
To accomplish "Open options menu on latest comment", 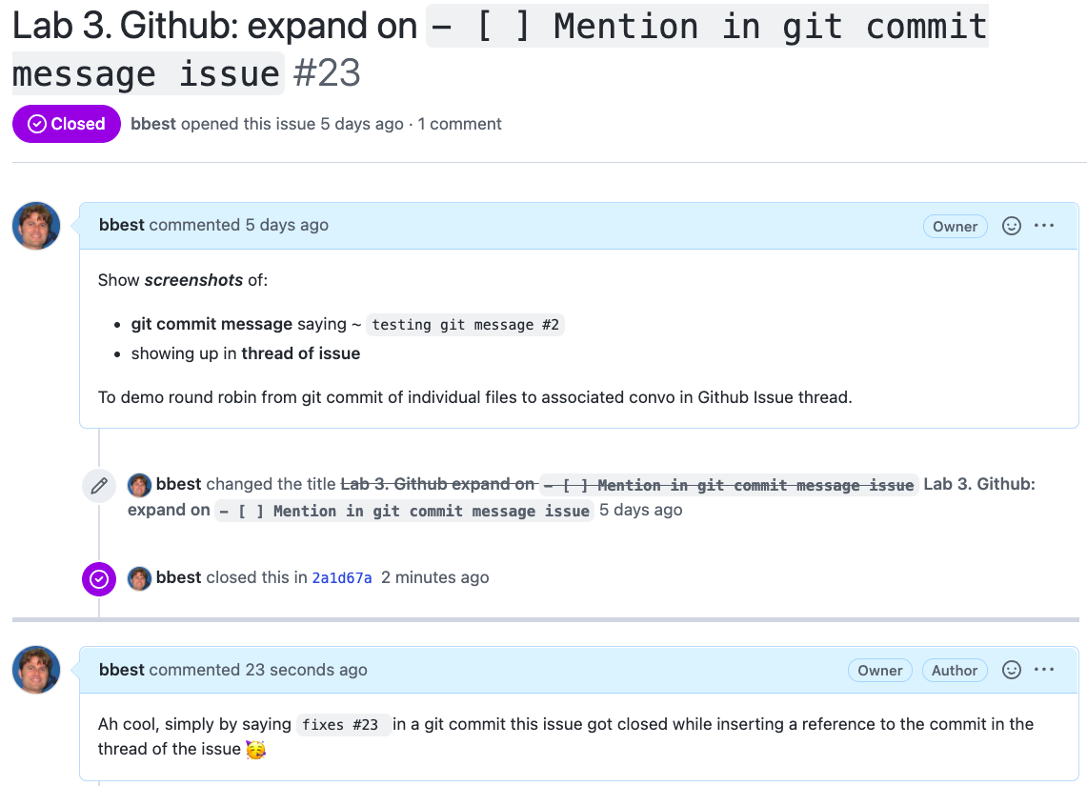I will [1044, 670].
